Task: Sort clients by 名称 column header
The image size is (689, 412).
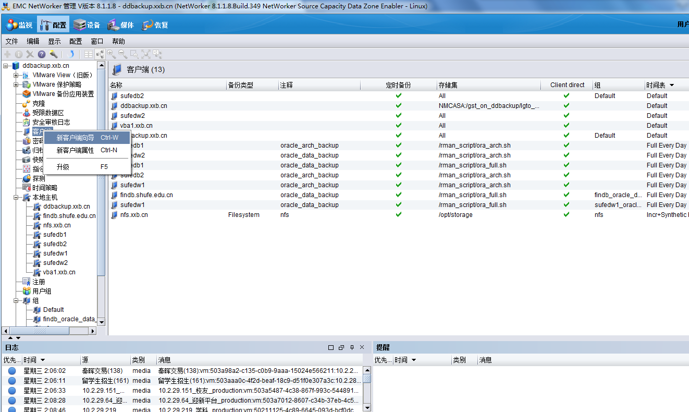Action: (x=167, y=85)
